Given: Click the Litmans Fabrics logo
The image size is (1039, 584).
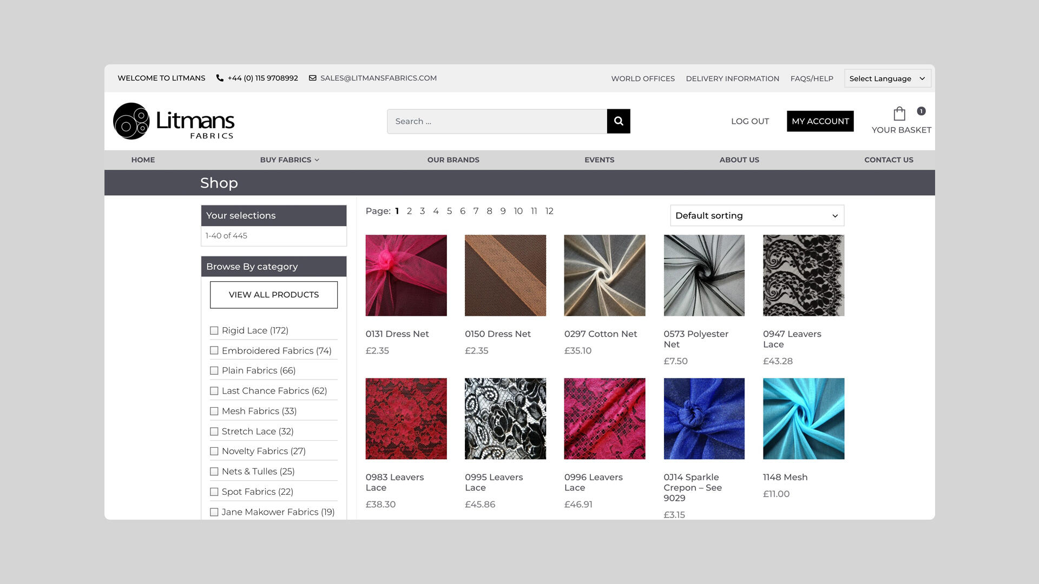Looking at the screenshot, I should [x=174, y=121].
